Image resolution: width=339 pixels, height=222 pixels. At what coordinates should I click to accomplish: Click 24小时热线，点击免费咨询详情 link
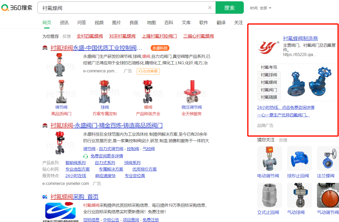click(286, 107)
